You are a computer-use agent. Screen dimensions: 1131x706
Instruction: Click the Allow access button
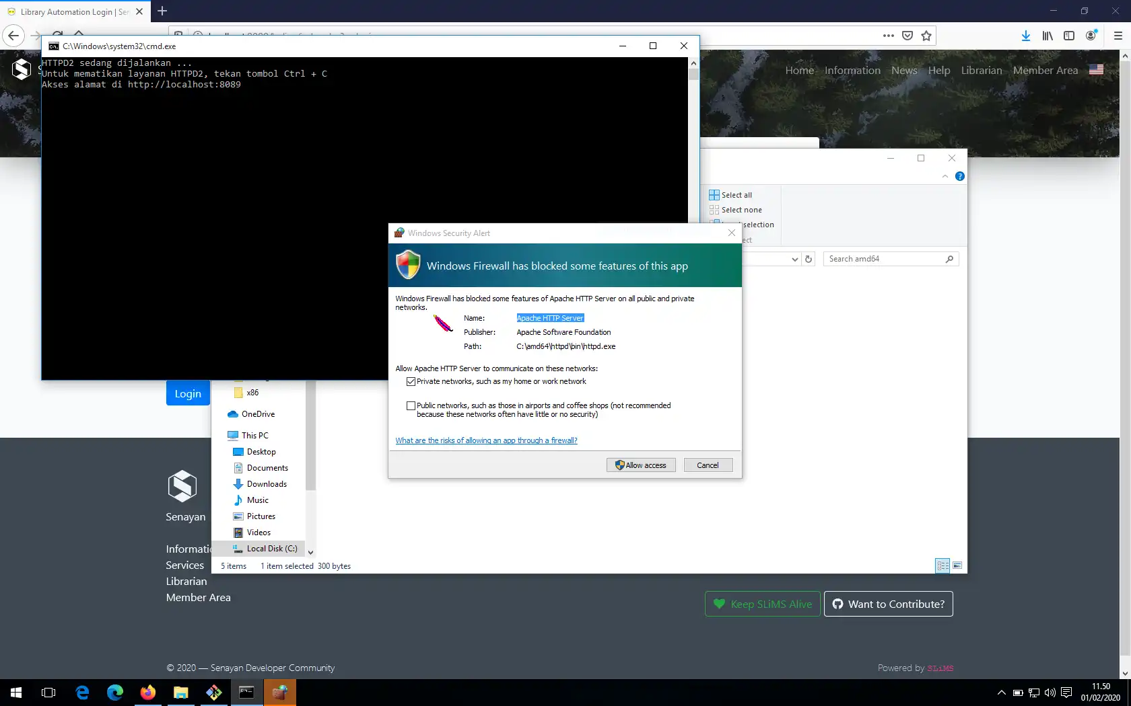coord(641,465)
